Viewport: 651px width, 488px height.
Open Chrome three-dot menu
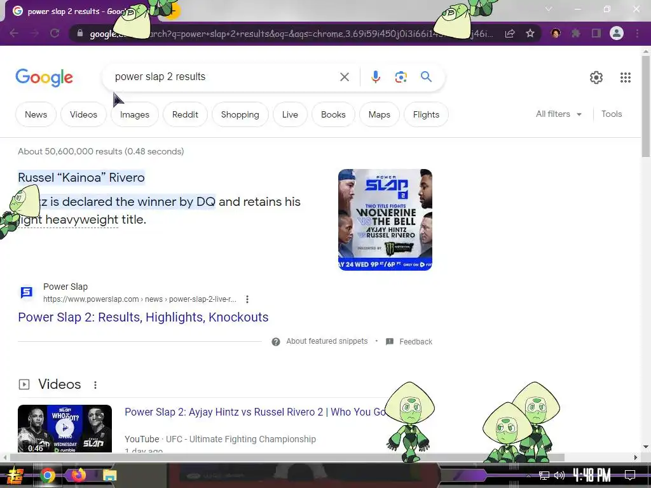click(637, 33)
